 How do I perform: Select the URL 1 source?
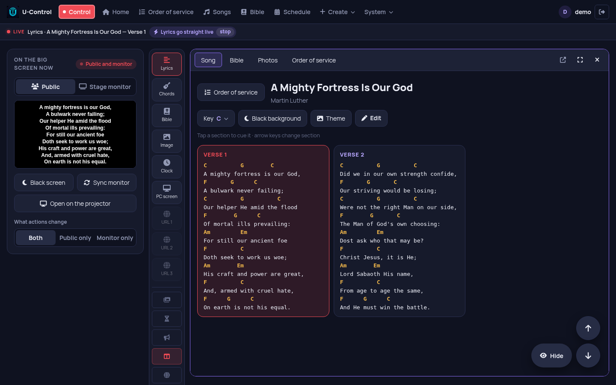point(167,218)
